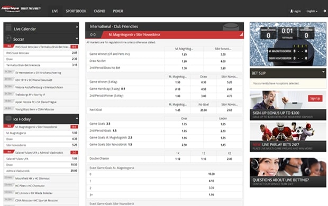
Task: Select M. Magnitogorsk Game Winner odds 1.25
Action: [184, 54]
